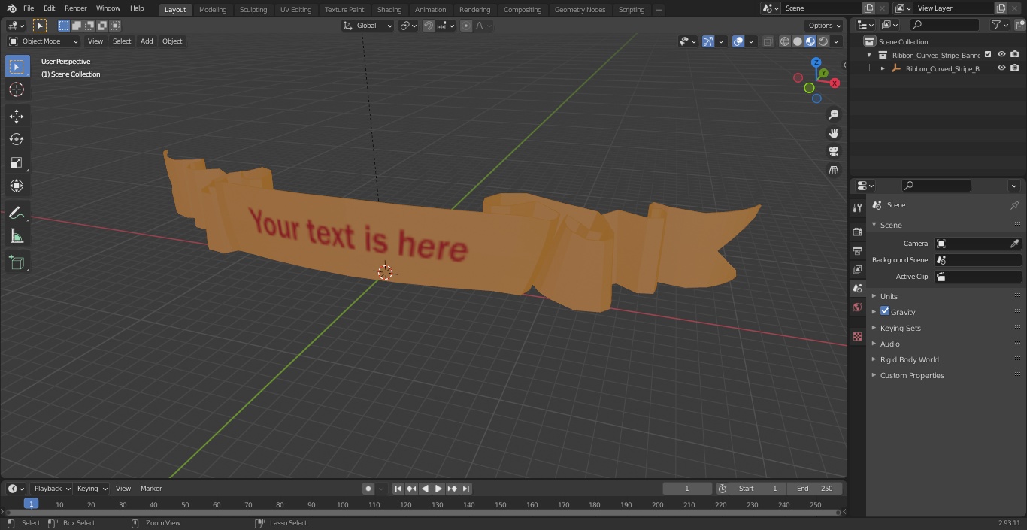
Task: Switch to rendered viewport shading
Action: click(823, 41)
